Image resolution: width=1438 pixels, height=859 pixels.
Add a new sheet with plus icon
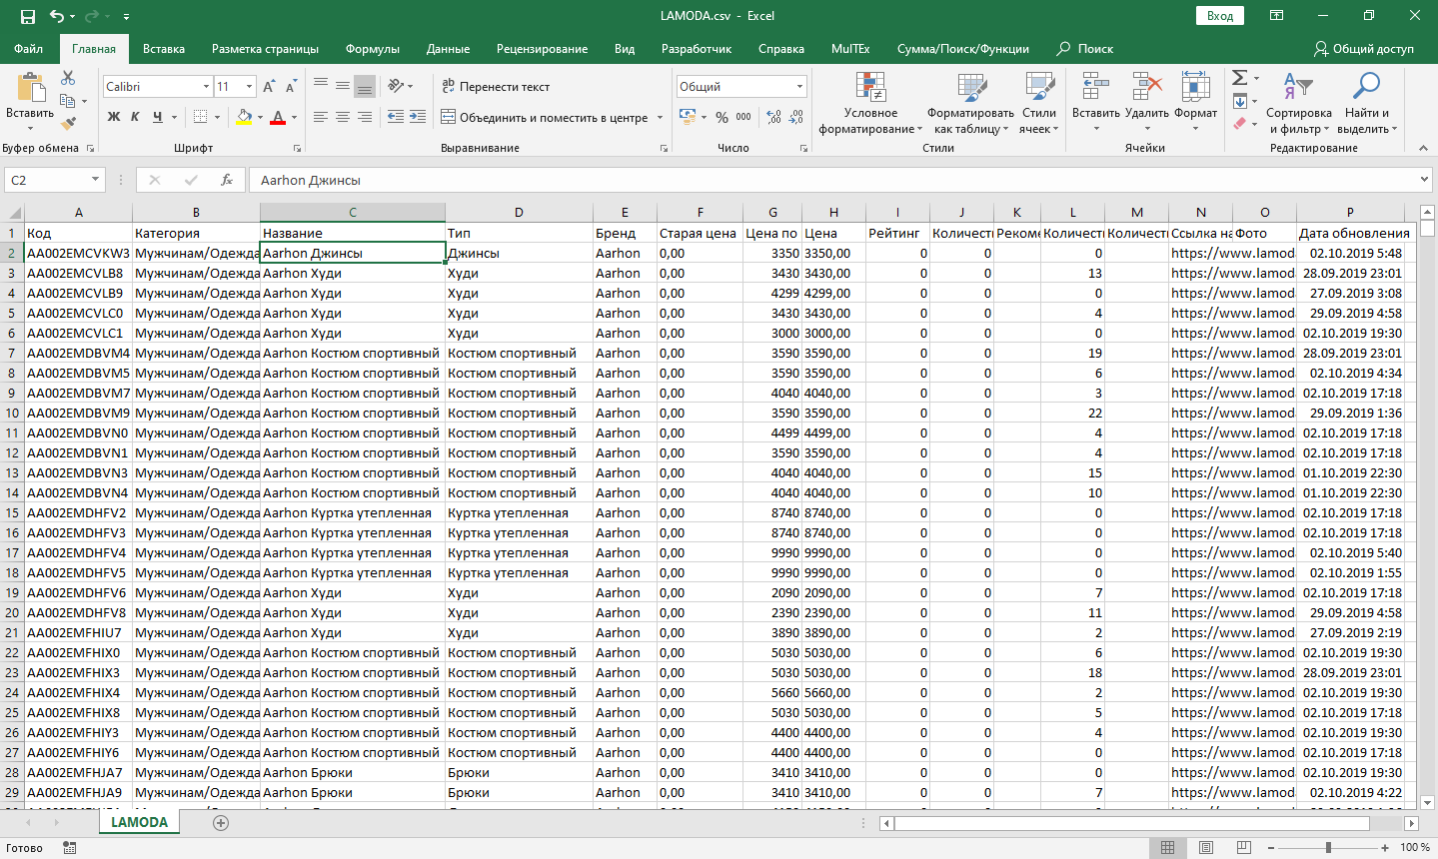(x=221, y=823)
